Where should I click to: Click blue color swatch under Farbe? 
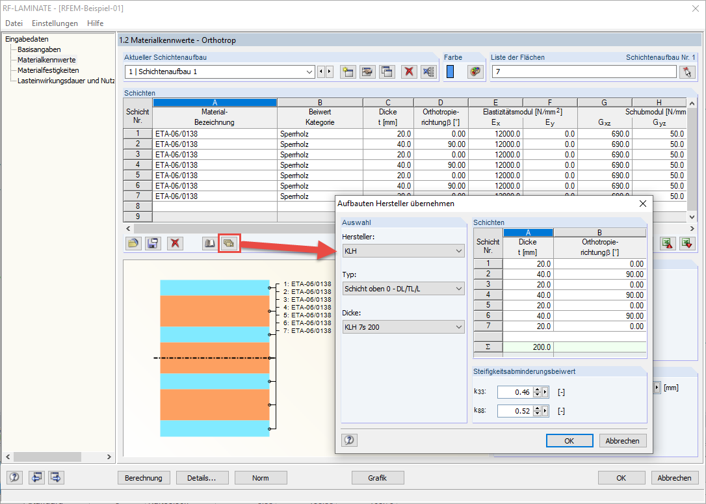(451, 72)
